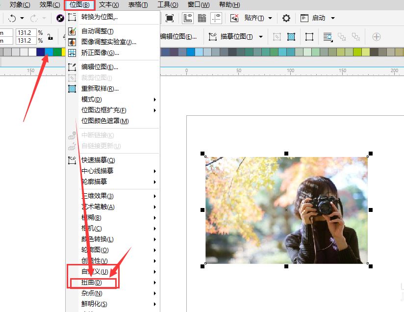The width and height of the screenshot is (404, 312).
Task: Click the Undo icon in the standard toolbar
Action: tap(11, 18)
